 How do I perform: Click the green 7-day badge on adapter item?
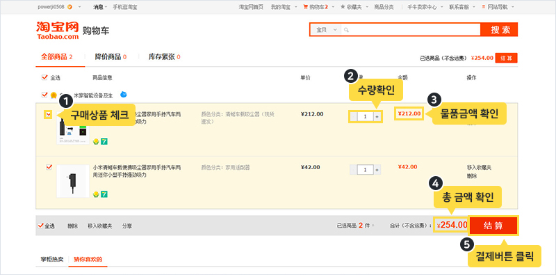pos(104,194)
